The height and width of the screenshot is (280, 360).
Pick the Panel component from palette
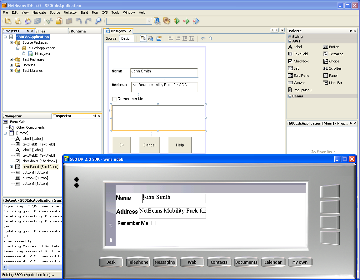pos(330,76)
